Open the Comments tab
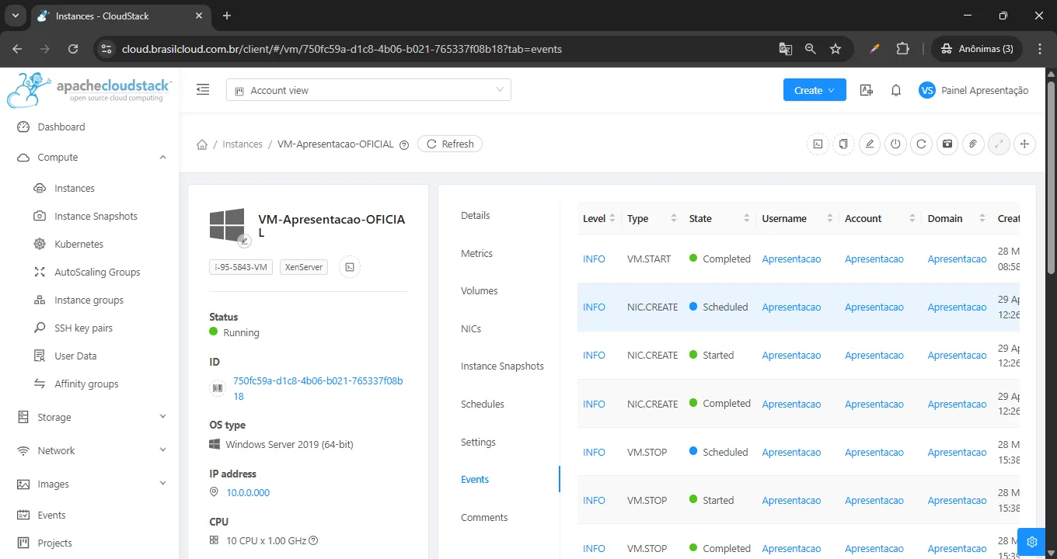The height and width of the screenshot is (559, 1057). 484,518
